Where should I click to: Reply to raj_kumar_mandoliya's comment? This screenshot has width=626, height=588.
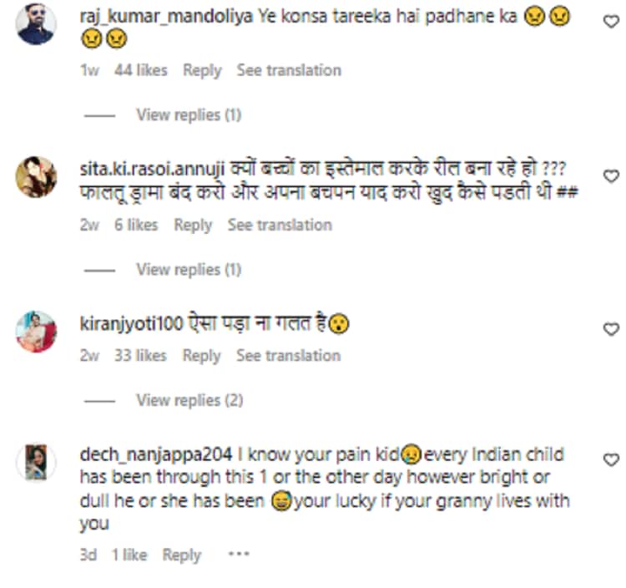click(202, 70)
